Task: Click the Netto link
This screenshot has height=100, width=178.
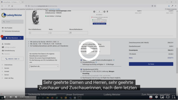Action: pyautogui.click(x=131, y=58)
